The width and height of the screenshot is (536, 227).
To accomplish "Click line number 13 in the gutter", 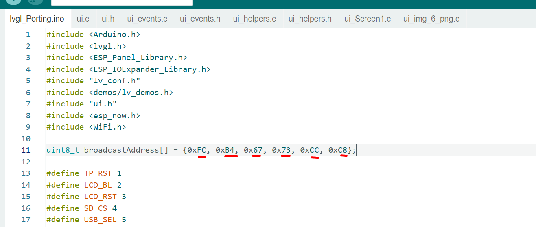I will click(x=26, y=173).
